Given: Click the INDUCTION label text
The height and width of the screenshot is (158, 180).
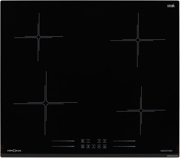Looking at the screenshot, I should 166,151.
